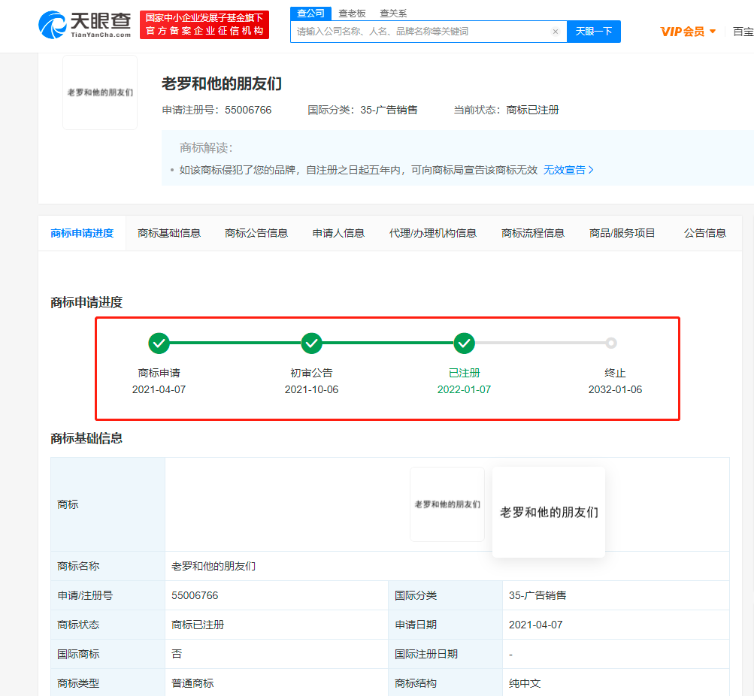Click the company name search input field
The width and height of the screenshot is (754, 696).
click(421, 32)
